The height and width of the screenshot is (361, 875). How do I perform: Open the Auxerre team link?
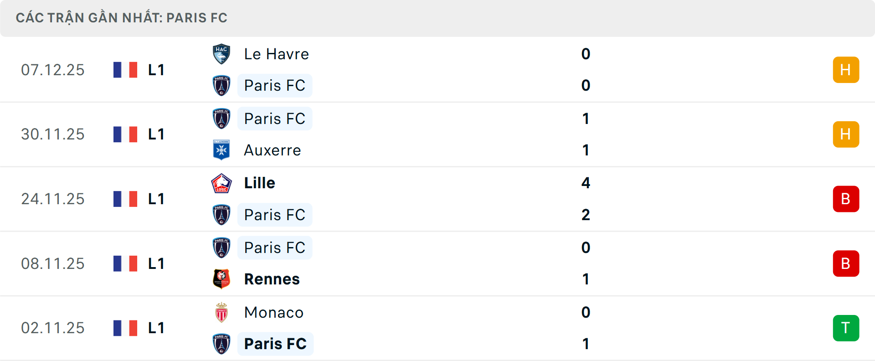click(272, 150)
